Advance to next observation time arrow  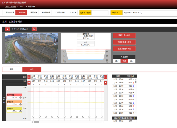(x=34, y=29)
